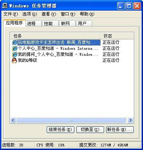Image resolution: width=143 pixels, height=150 pixels.
Task: Open the 查看(V) menu
Action: (x=49, y=14)
